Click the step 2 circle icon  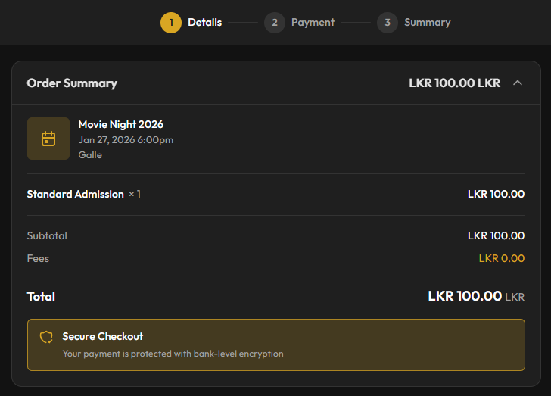275,23
